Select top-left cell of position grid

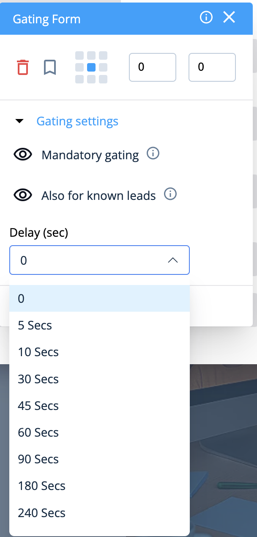(x=79, y=56)
